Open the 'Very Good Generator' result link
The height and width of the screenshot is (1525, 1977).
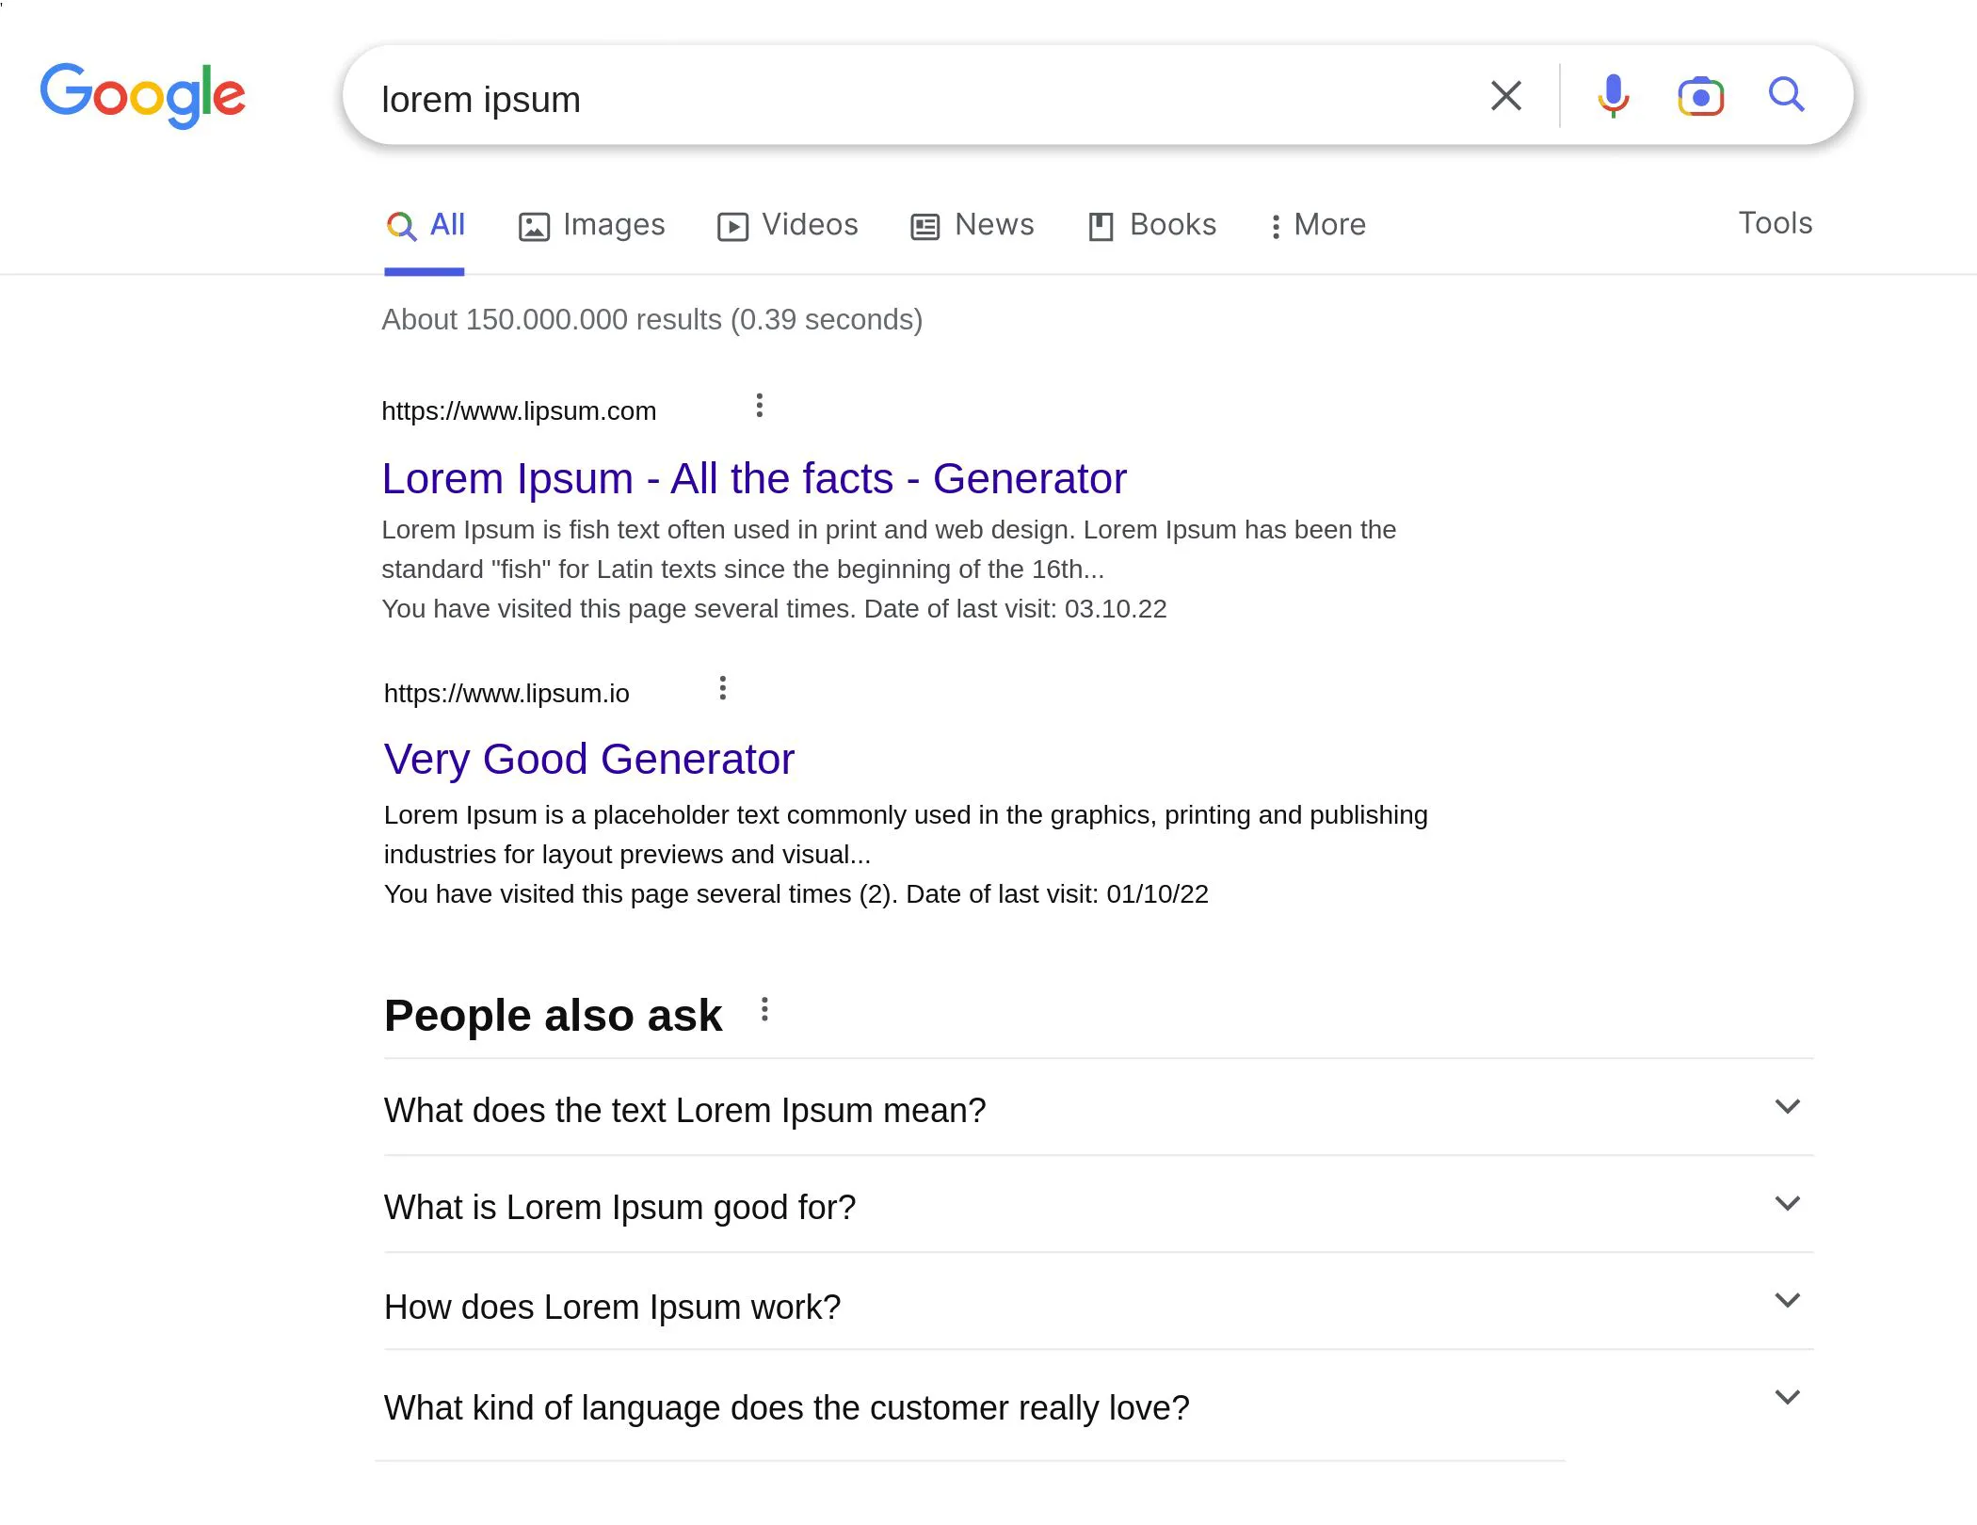click(588, 759)
